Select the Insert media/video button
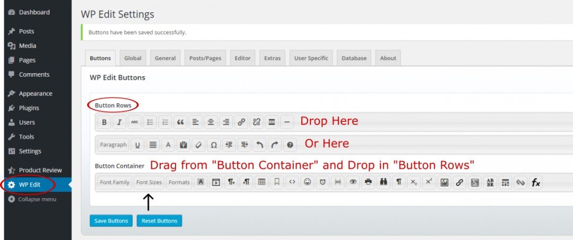573x240 pixels. pyautogui.click(x=215, y=182)
